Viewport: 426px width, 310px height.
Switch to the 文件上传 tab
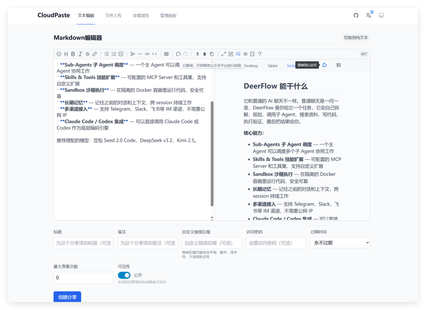(113, 15)
